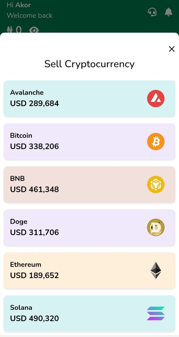179x337 pixels.
Task: Tap the Solana gradient logo icon
Action: point(156,313)
